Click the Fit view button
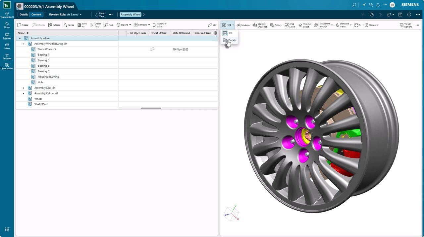The width and height of the screenshot is (424, 237). coord(358,25)
